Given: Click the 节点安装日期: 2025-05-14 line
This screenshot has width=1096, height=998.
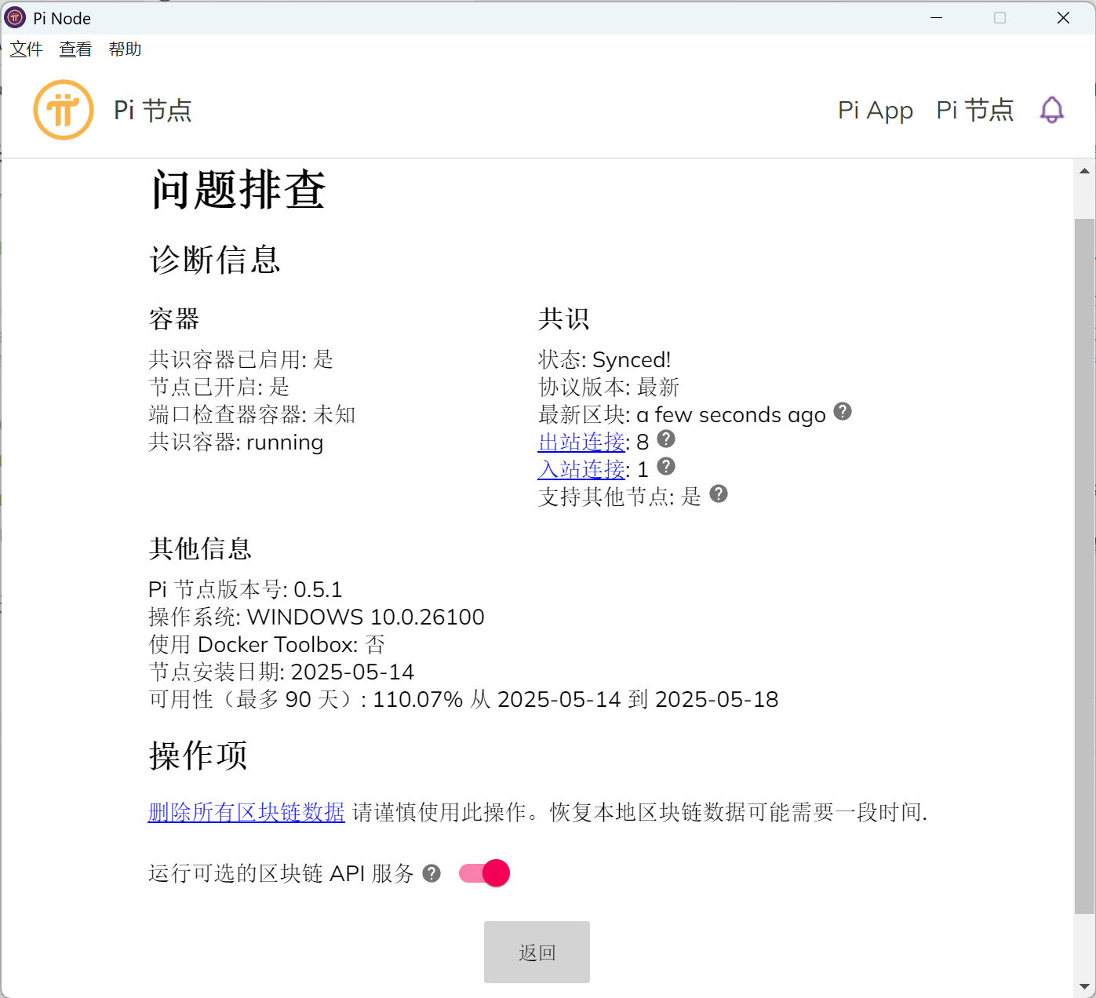Looking at the screenshot, I should click(x=282, y=672).
